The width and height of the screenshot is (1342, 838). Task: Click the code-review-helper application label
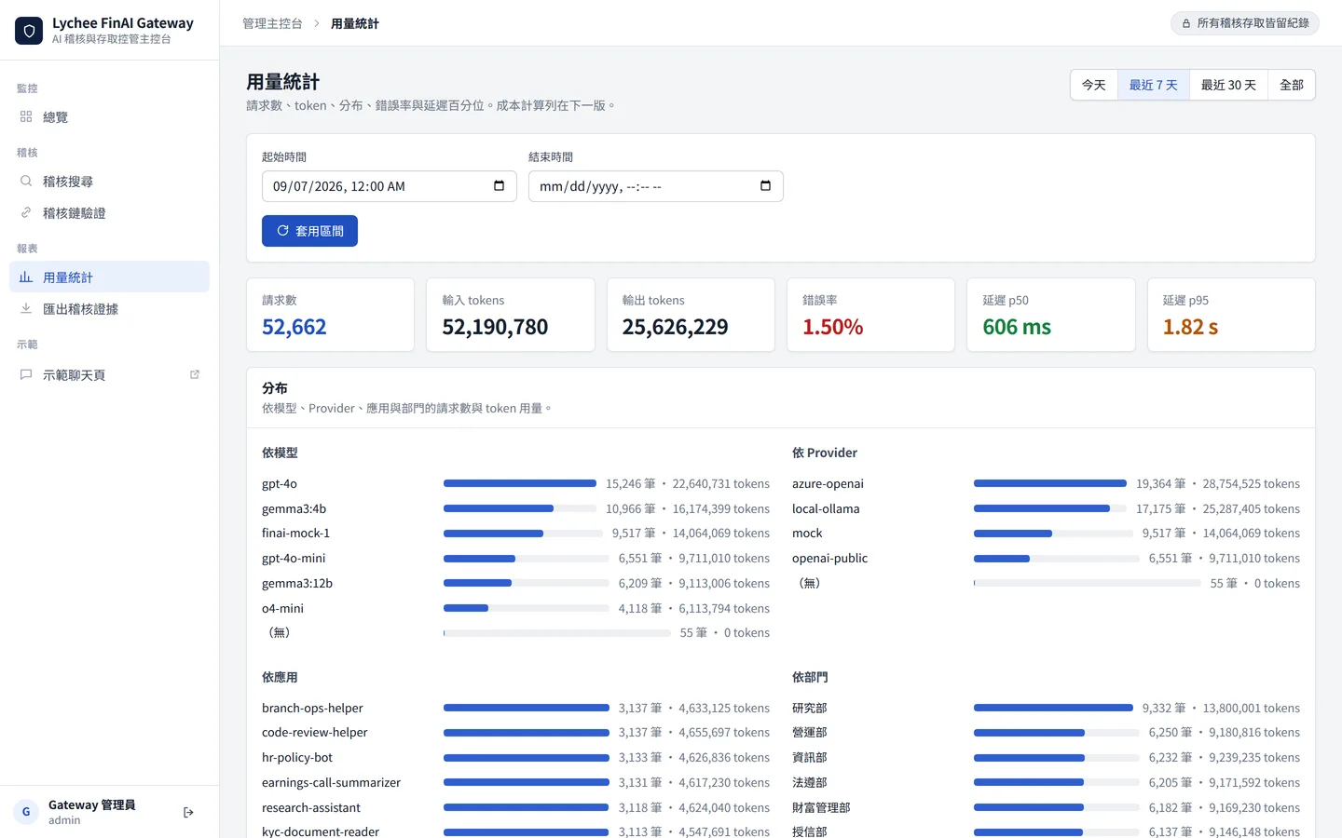[x=315, y=732]
